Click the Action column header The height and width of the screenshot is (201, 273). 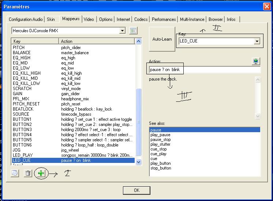tap(97, 41)
